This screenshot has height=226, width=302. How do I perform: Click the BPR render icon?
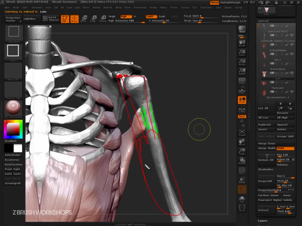tap(242, 29)
